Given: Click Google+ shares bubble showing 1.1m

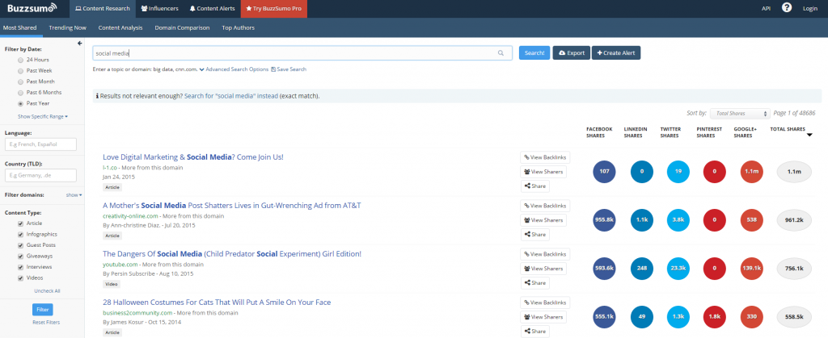Looking at the screenshot, I should click(x=751, y=172).
